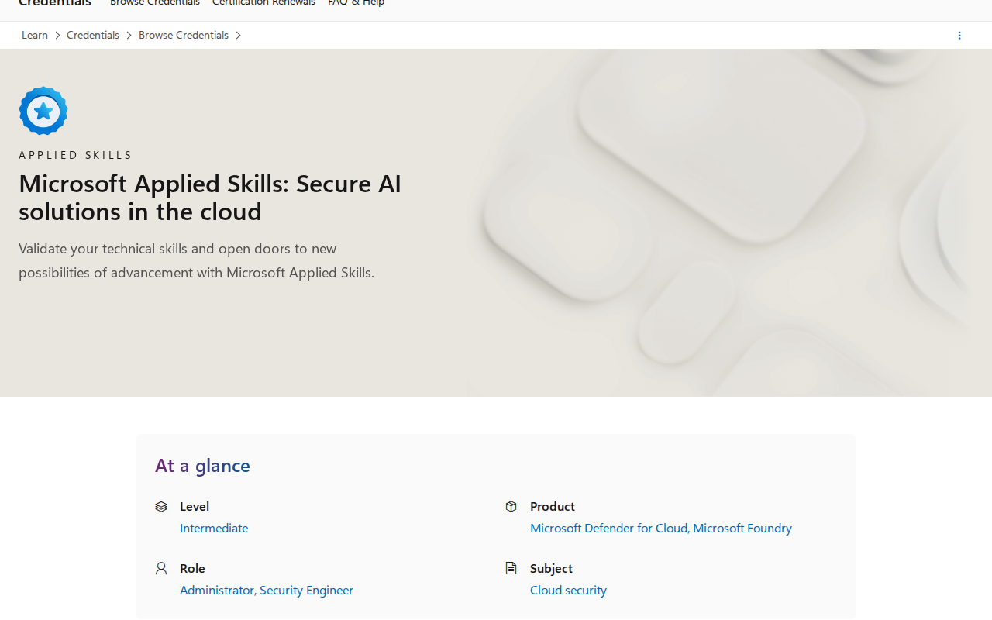Click the APPLIED SKILLS label text
The width and height of the screenshot is (992, 620).
75,155
